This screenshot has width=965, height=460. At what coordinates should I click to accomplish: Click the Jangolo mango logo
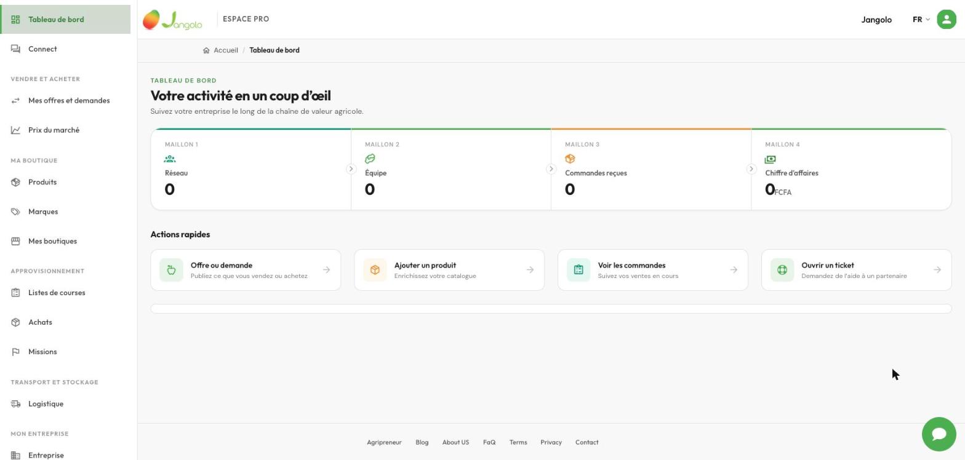[x=172, y=20]
